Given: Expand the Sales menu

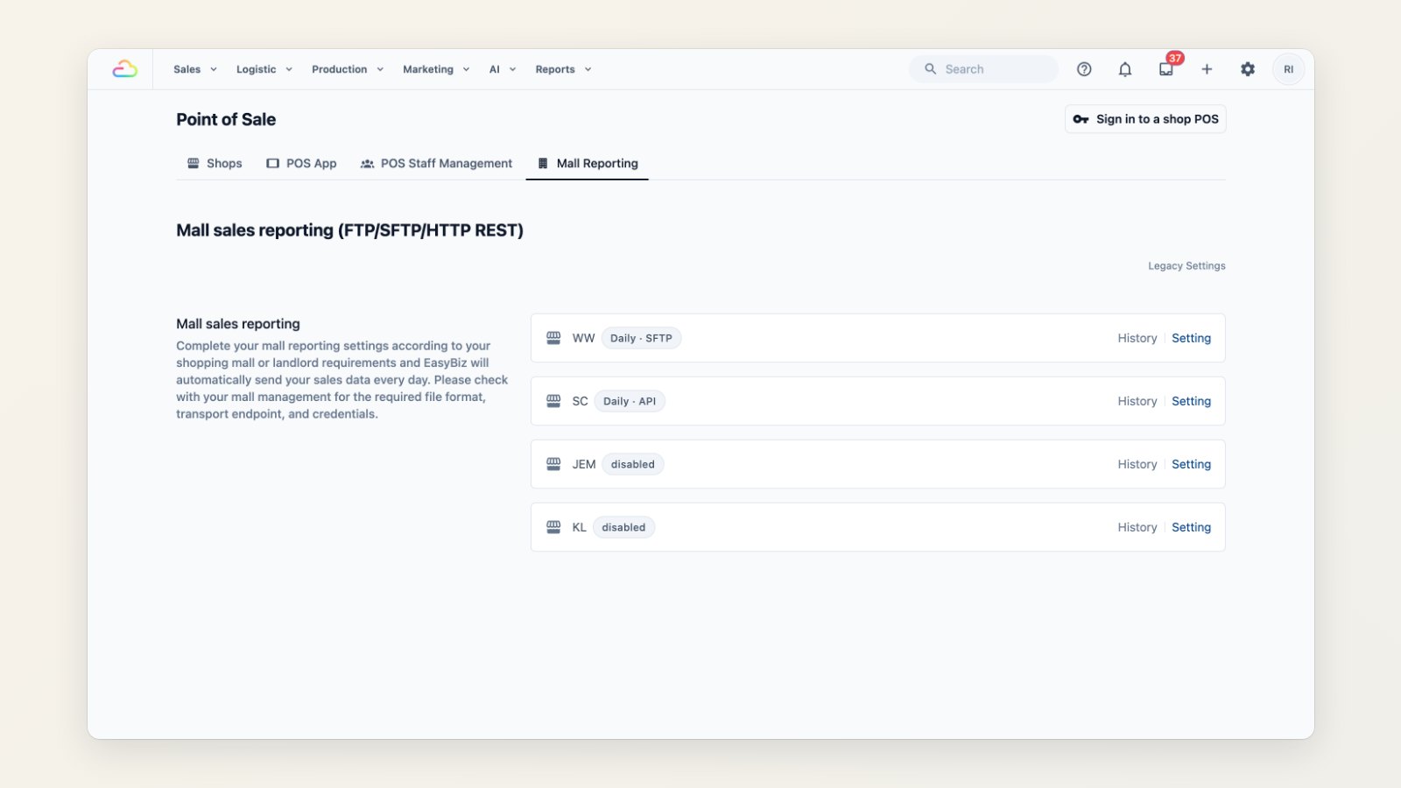Looking at the screenshot, I should (195, 69).
